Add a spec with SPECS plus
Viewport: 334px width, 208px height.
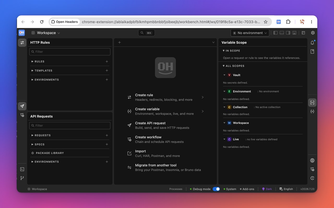point(107,144)
